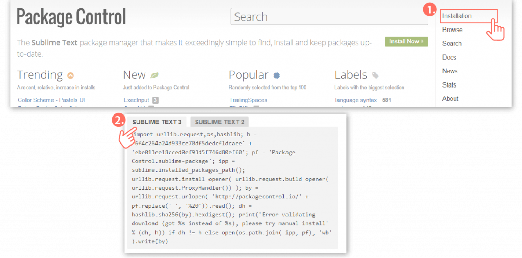Open Search from the side menu
Image resolution: width=522 pixels, height=258 pixels.
tap(452, 44)
